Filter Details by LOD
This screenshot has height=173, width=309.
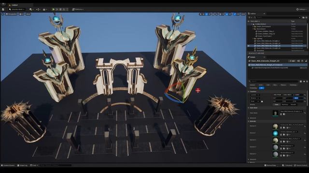coord(268,85)
